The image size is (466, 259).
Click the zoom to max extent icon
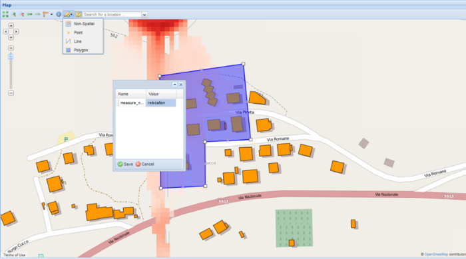[x=5, y=14]
